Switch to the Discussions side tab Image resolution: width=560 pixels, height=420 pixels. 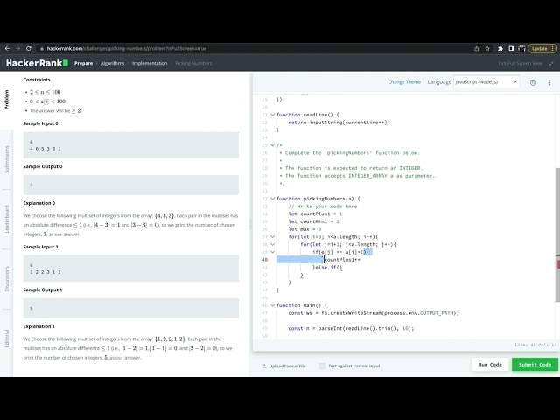click(6, 279)
